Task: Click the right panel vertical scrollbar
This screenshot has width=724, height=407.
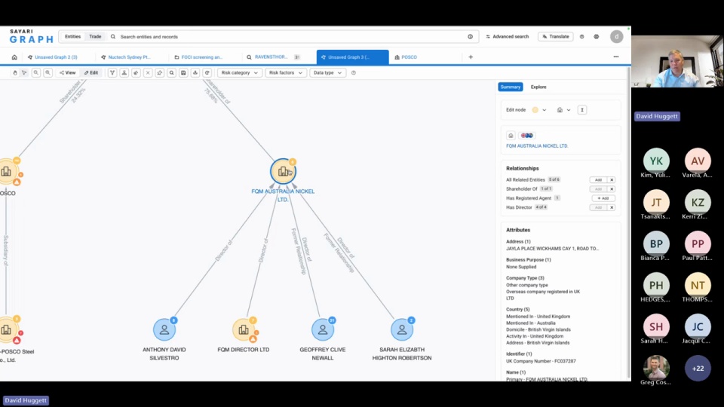Action: [628, 222]
